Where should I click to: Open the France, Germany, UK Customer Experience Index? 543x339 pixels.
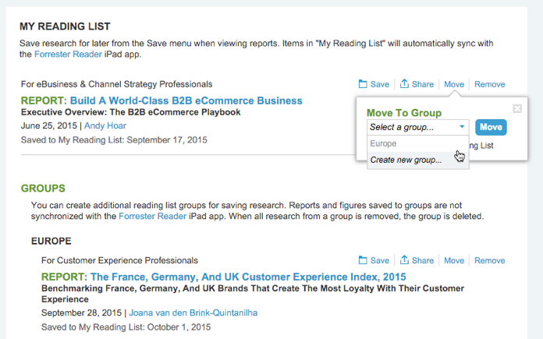pos(248,277)
